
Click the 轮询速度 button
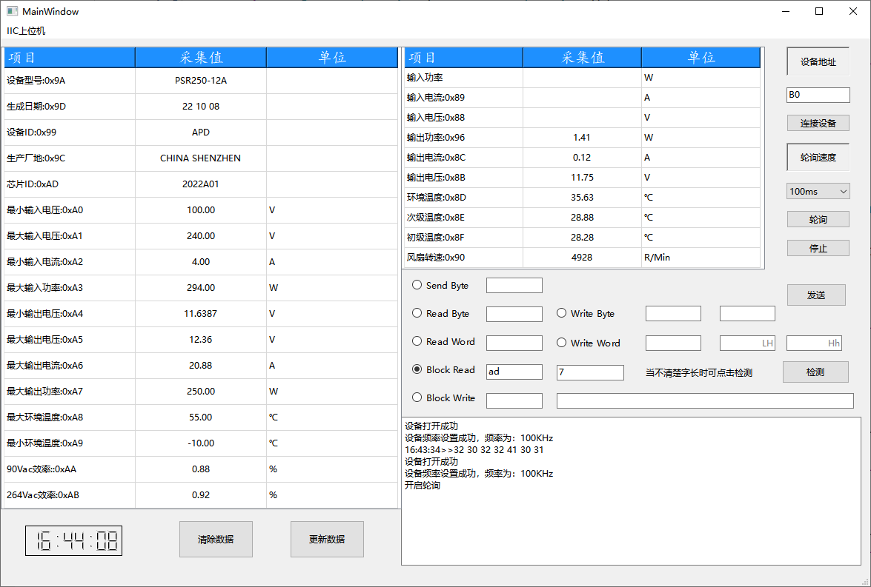pyautogui.click(x=818, y=157)
